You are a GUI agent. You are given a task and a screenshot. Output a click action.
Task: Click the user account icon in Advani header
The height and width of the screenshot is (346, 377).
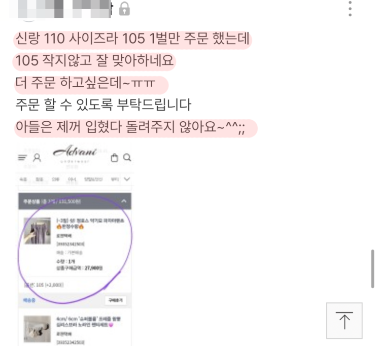[37, 158]
